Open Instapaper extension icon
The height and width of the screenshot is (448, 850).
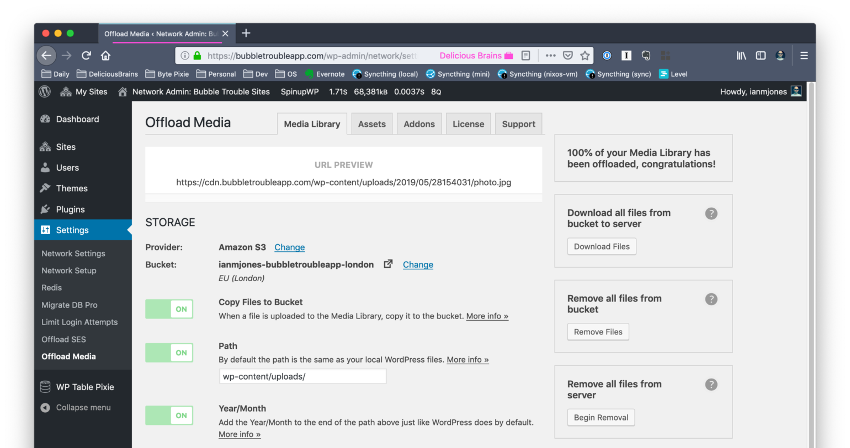pyautogui.click(x=626, y=56)
